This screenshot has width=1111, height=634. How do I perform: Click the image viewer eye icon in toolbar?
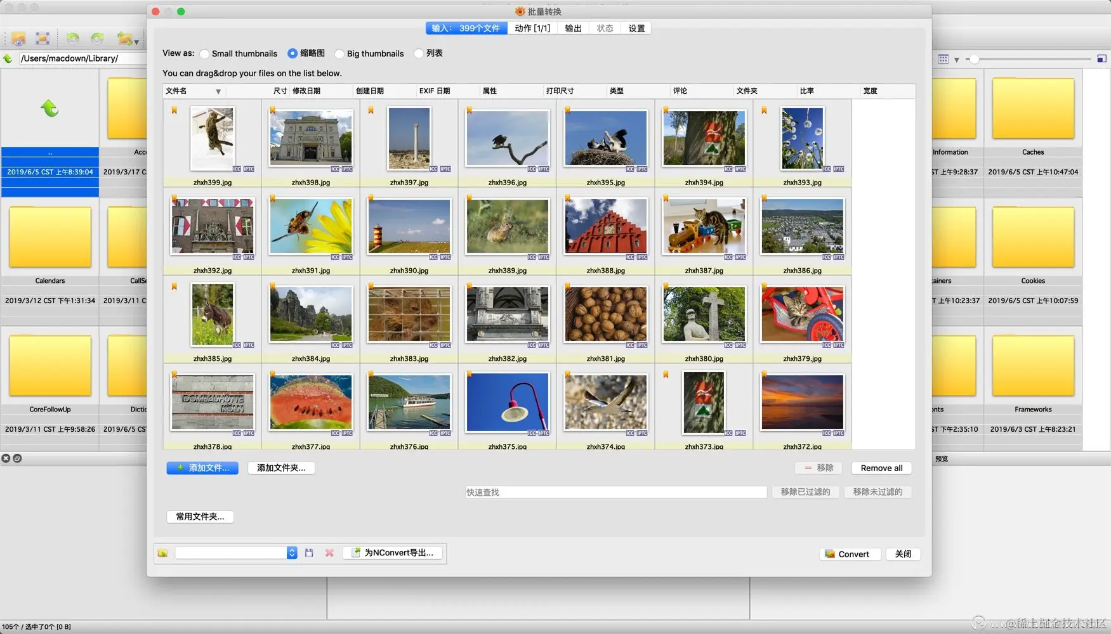pos(18,39)
